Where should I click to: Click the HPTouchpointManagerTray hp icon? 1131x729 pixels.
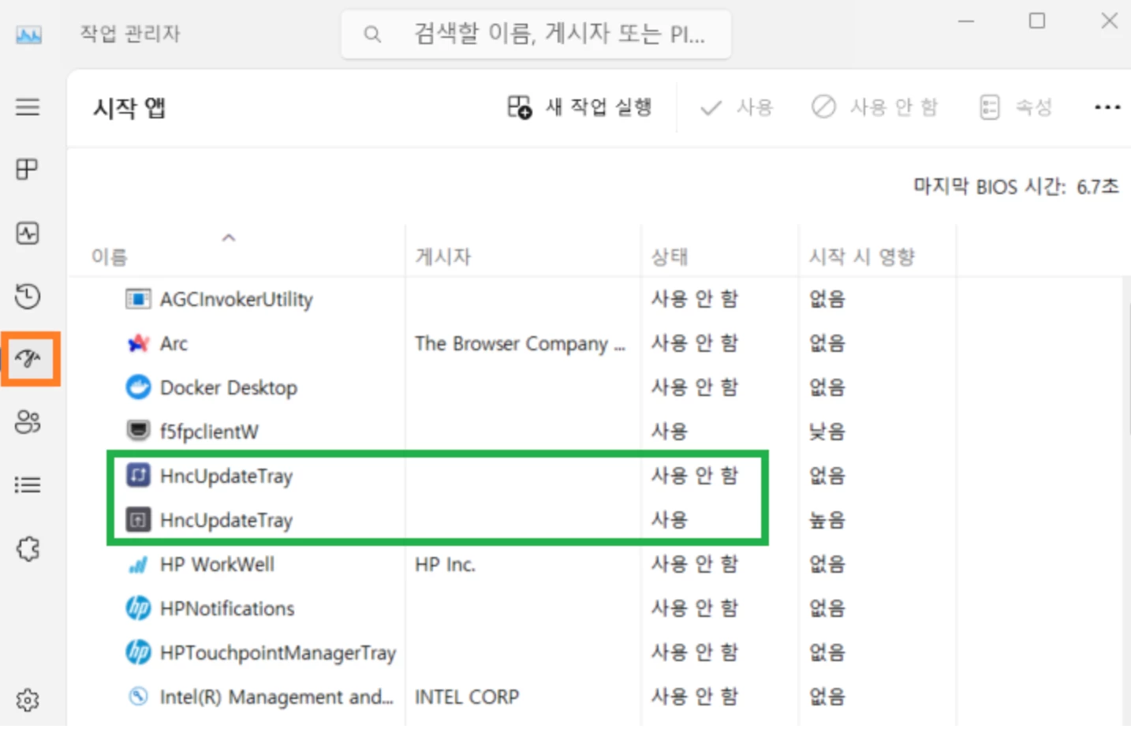pos(138,652)
